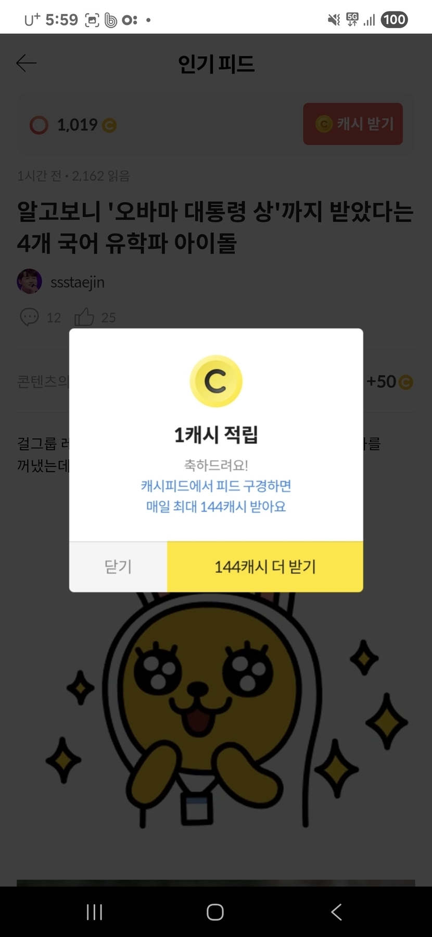
Task: Tap the blue 캐시피드에서 피드 구경하면 text
Action: point(216,486)
